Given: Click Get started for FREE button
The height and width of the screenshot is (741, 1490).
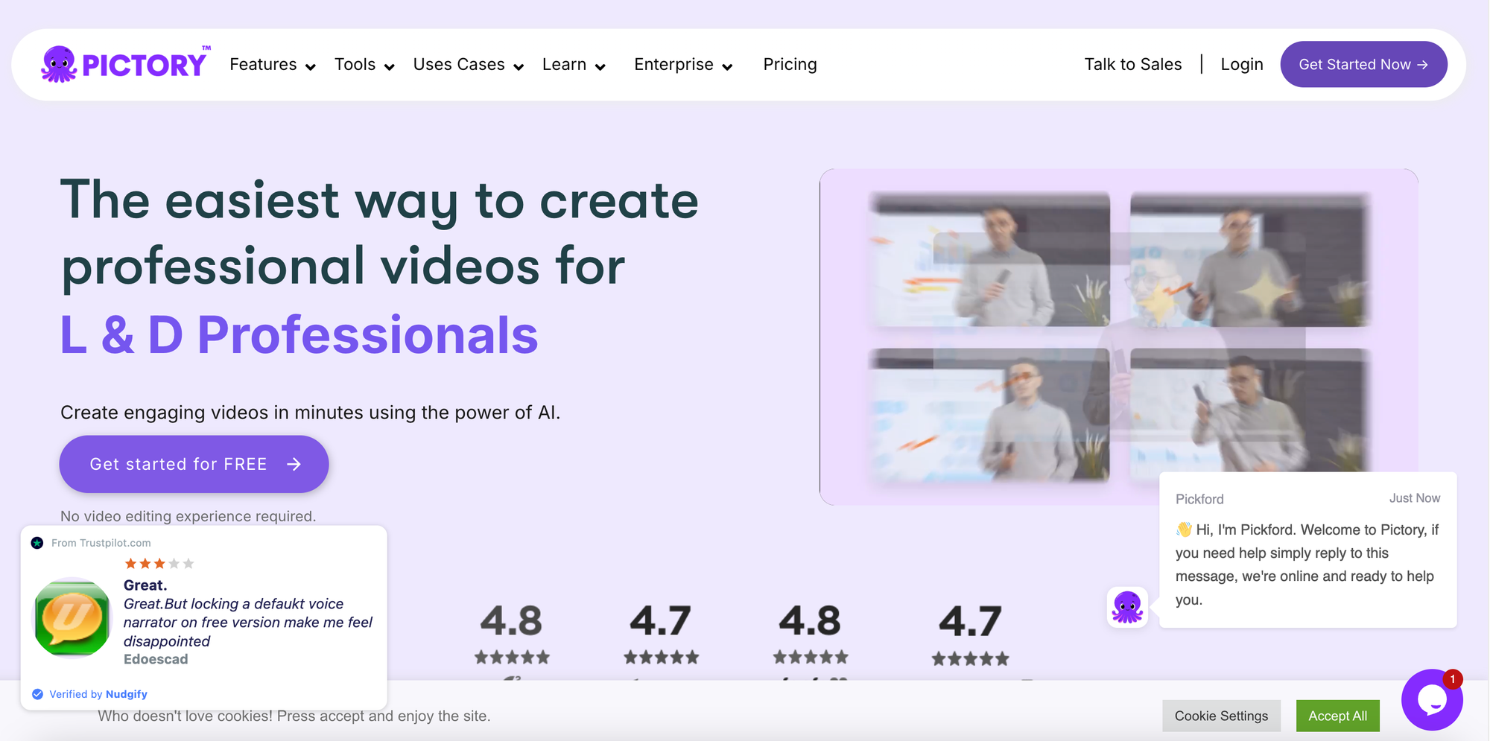Looking at the screenshot, I should (x=194, y=464).
